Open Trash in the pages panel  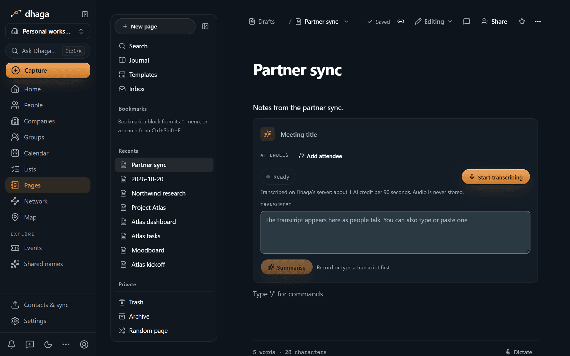point(164,302)
